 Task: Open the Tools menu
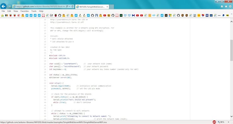34,11
